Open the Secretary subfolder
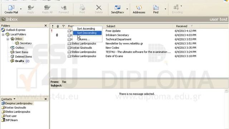This screenshot has height=129, width=229. click(x=26, y=43)
